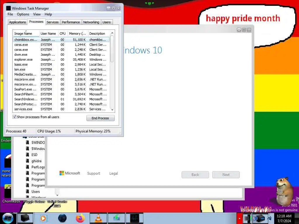Switch to the Users tab
Screen dimensions: 299x224
coord(106,22)
